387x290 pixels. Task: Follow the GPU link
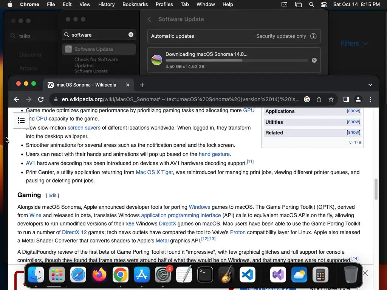(x=249, y=111)
